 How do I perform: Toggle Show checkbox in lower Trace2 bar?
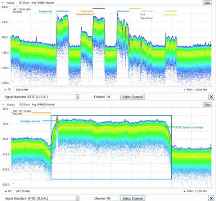point(21,104)
